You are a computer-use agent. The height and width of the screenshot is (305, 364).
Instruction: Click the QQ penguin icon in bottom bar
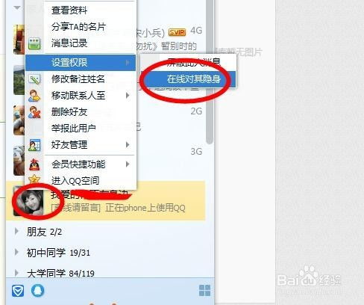pos(37,291)
